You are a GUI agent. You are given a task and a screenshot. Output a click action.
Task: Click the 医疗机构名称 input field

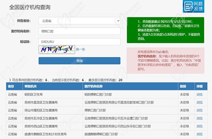pyautogui.click(x=79, y=31)
